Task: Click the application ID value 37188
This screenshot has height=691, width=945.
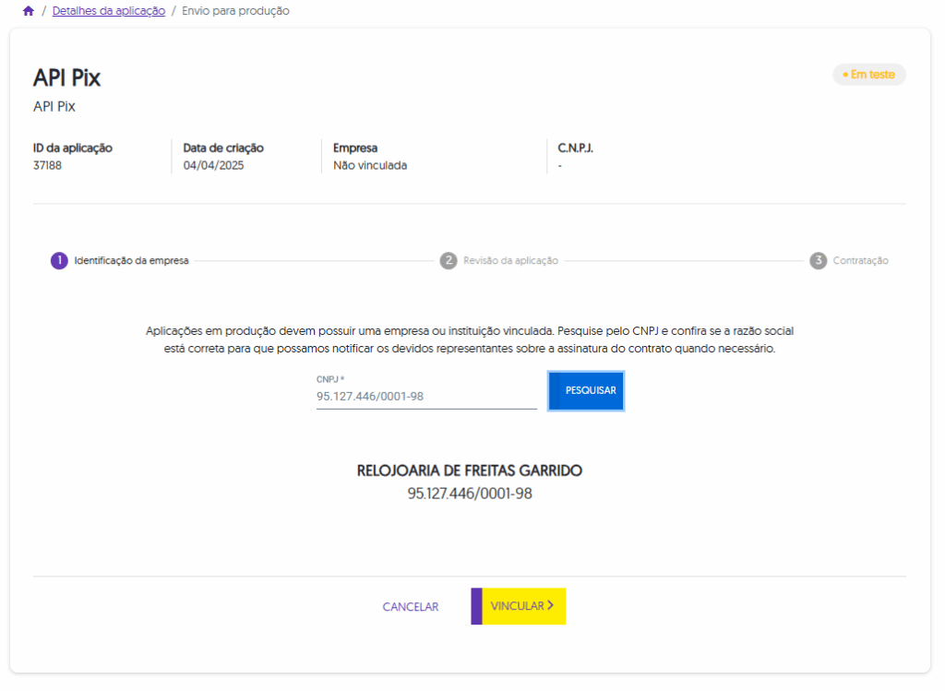Action: coord(48,166)
